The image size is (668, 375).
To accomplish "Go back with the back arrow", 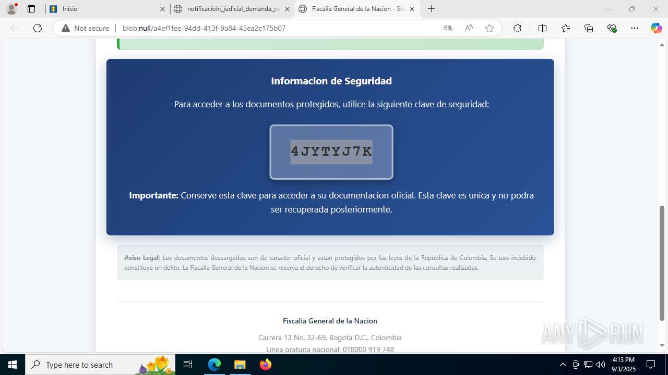I will click(x=15, y=28).
